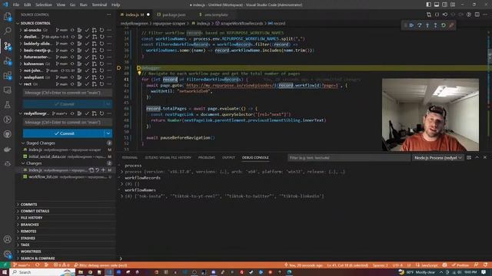The image size is (492, 276).
Task: Collapse the Changes group
Action: [x=23, y=163]
